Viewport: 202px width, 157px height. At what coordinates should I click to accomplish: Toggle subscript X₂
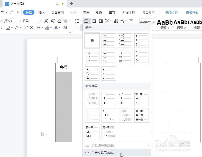coord(32,27)
